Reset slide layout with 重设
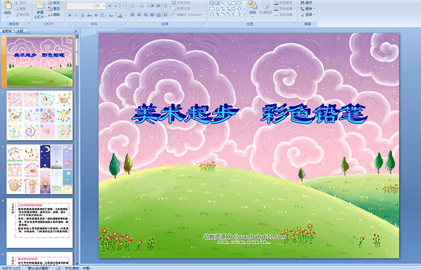The width and height of the screenshot is (421, 270). pos(54,8)
